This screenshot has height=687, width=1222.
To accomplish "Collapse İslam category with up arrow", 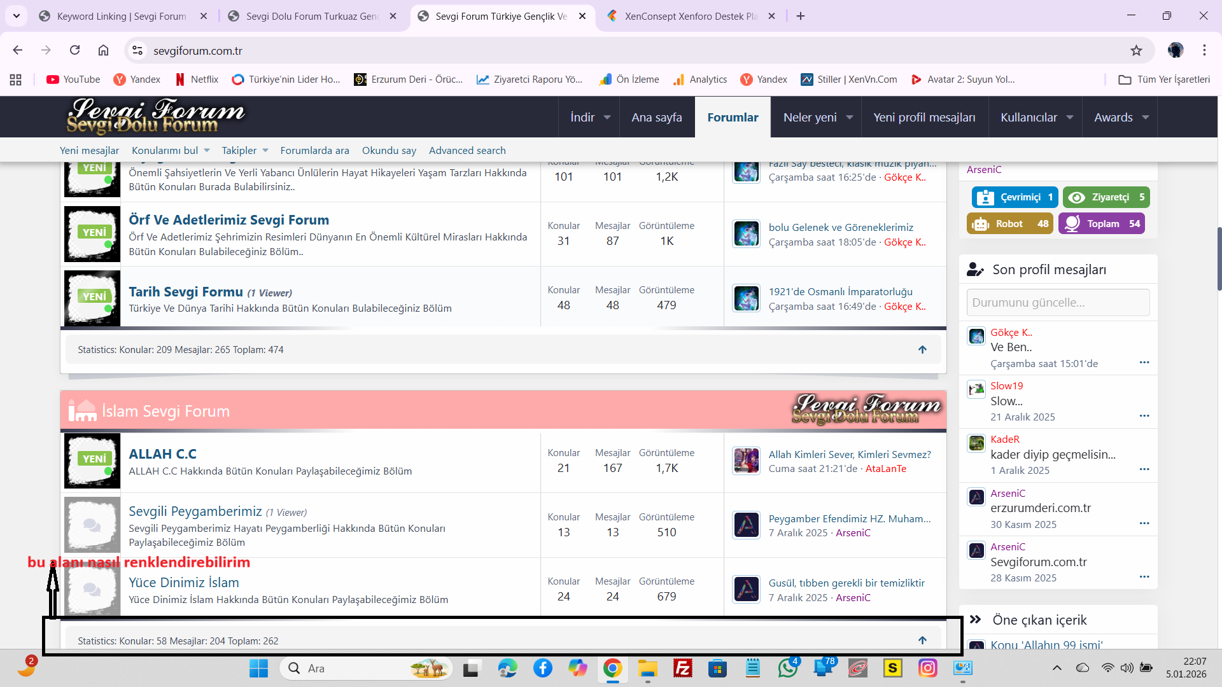I will [922, 641].
